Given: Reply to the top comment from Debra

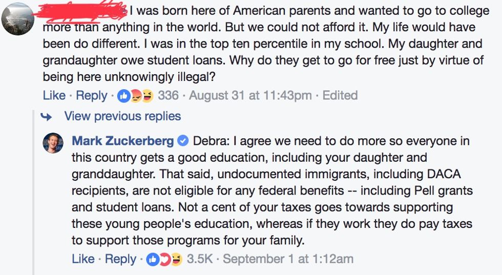Looking at the screenshot, I should coord(91,95).
